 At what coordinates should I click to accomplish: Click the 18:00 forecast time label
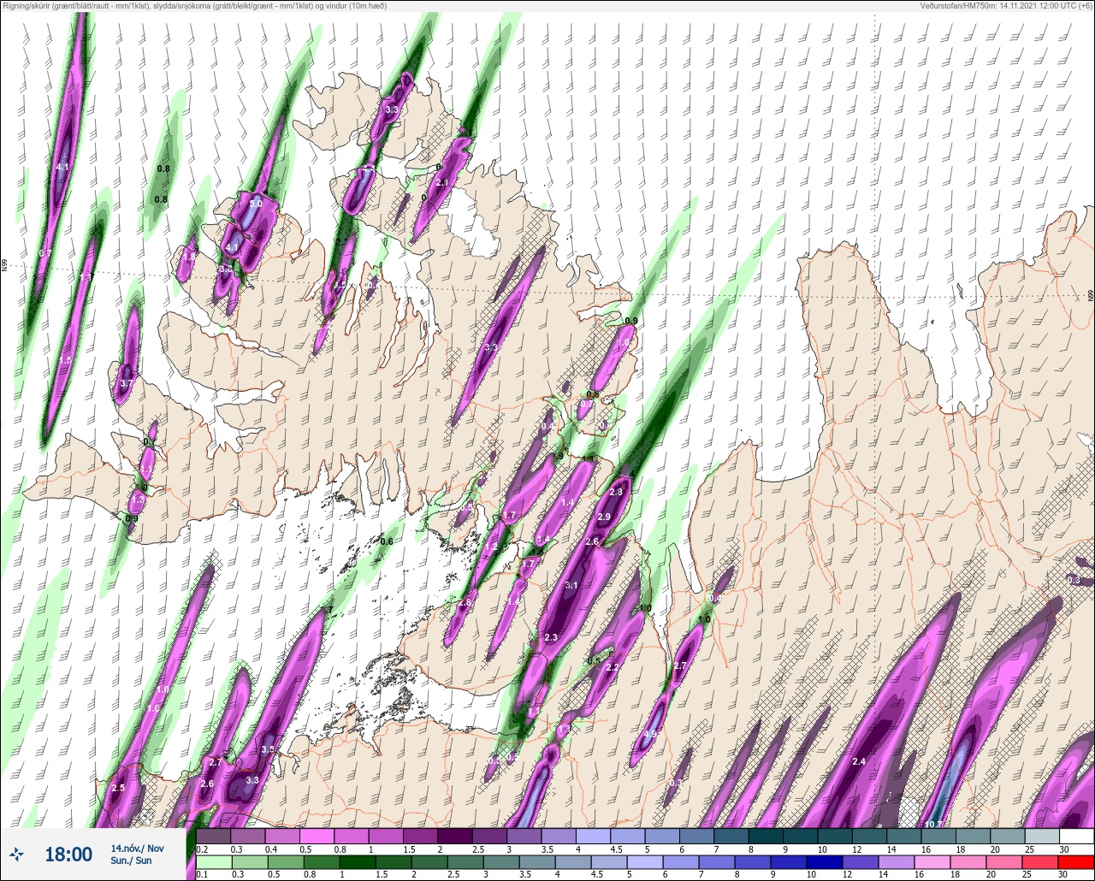(x=68, y=854)
